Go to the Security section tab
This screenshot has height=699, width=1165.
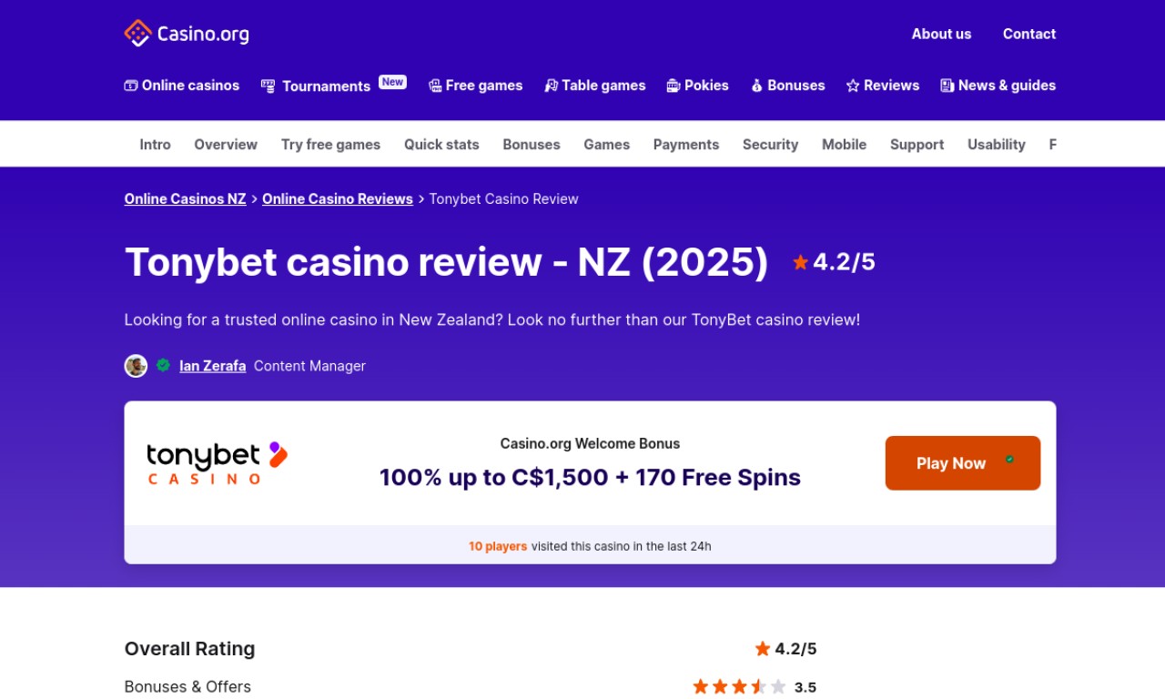[x=770, y=145]
